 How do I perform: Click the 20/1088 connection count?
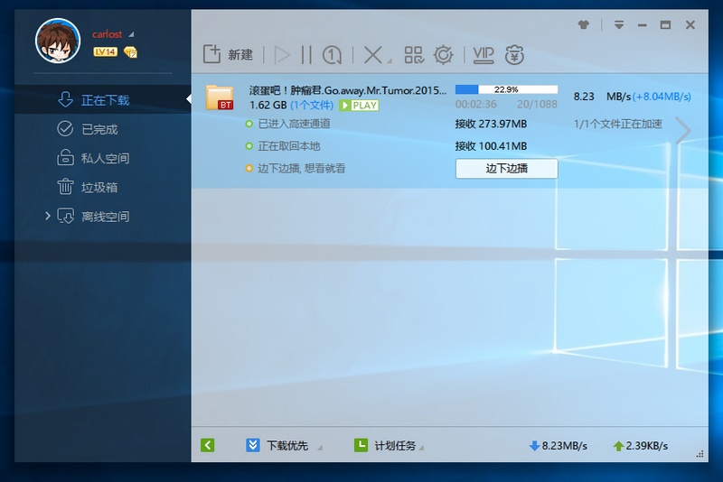point(537,105)
